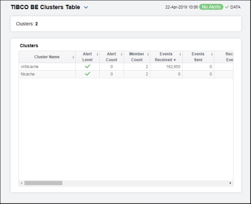
Task: Open the Alert Count column menu icon
Action: click(122, 54)
